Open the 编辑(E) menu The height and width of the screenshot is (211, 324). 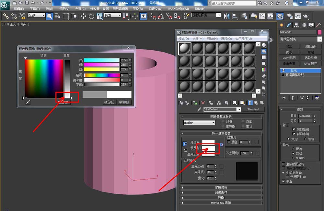point(18,9)
